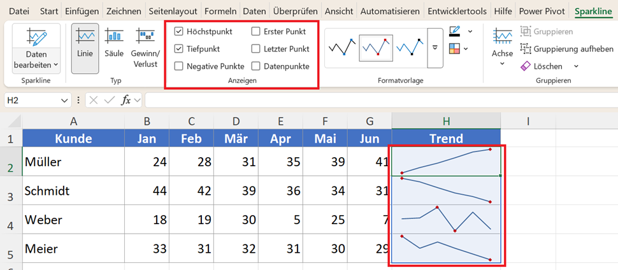Click the sparkline in the Schmidt row

pyautogui.click(x=446, y=190)
